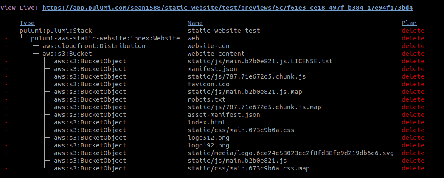The height and width of the screenshot is (178, 444).
Task: Click the index.html object name
Action: pyautogui.click(x=207, y=122)
